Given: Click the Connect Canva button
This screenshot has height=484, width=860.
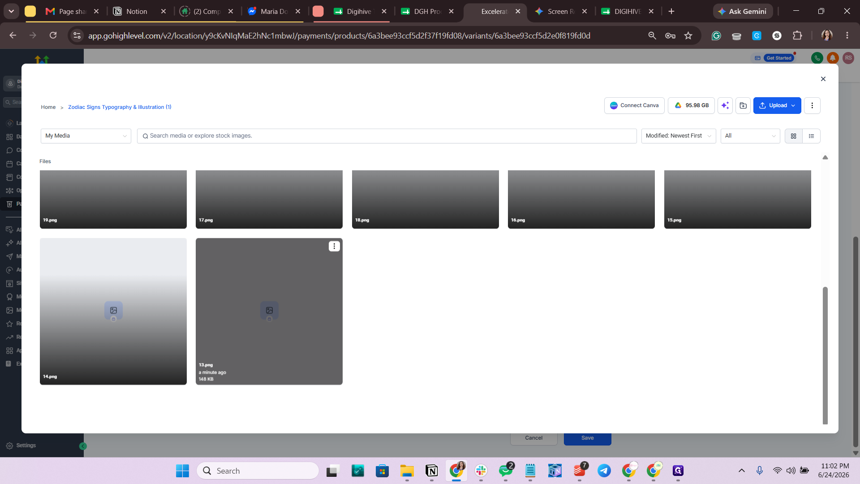Looking at the screenshot, I should 634,106.
